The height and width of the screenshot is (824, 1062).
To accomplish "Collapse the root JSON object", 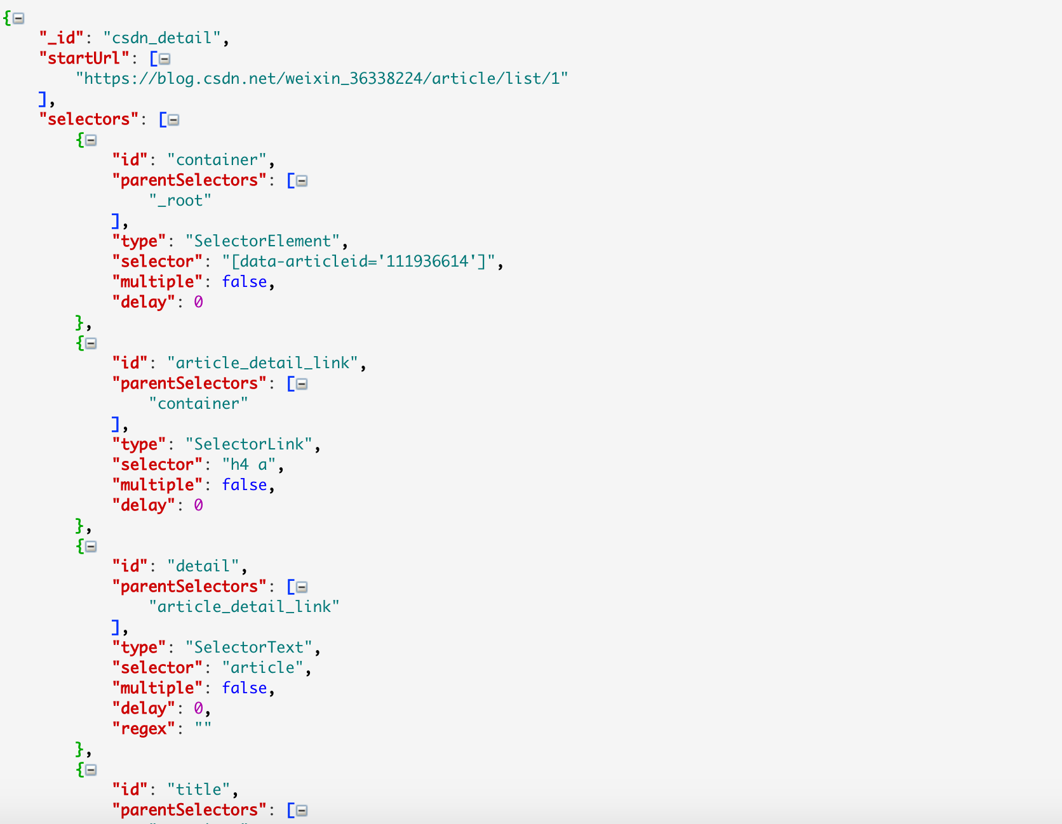I will click(x=19, y=18).
